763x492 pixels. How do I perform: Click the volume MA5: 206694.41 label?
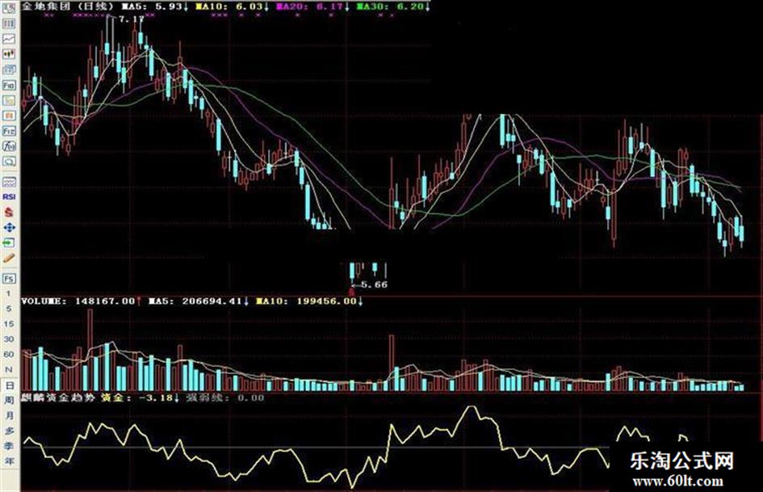click(x=199, y=301)
